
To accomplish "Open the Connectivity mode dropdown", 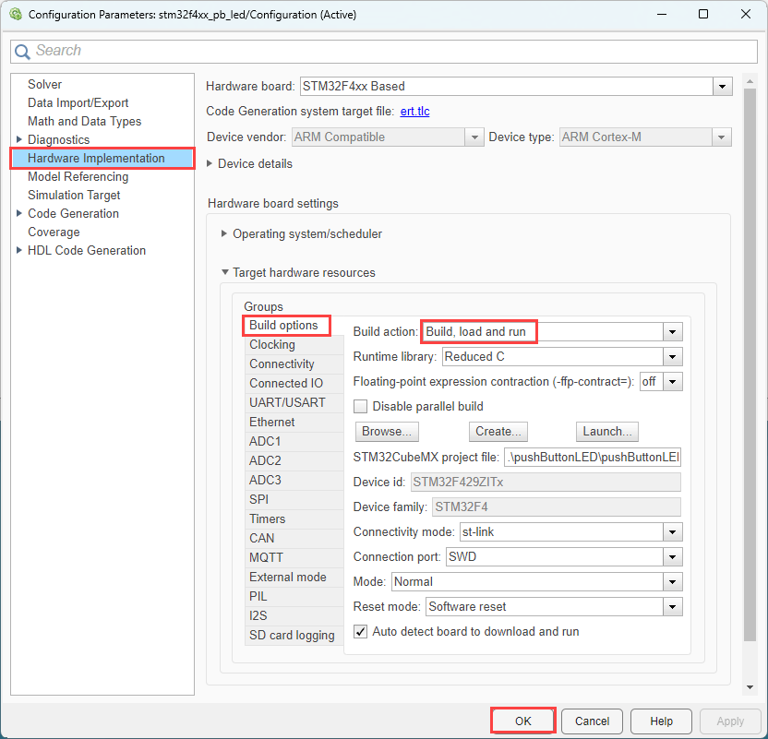I will (673, 532).
